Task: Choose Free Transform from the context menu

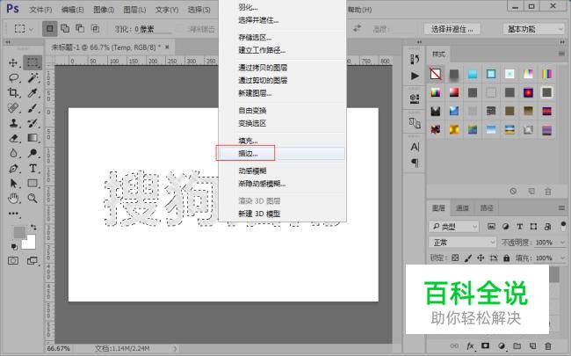Action: tap(281, 111)
